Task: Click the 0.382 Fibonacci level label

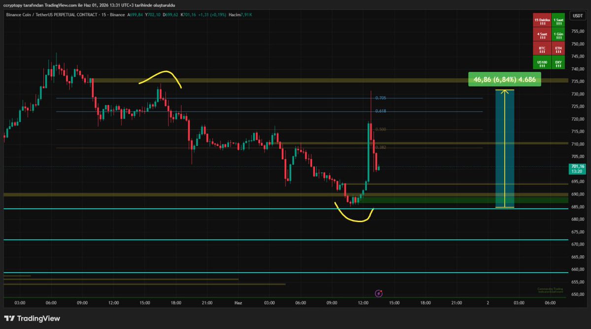Action: coord(380,148)
